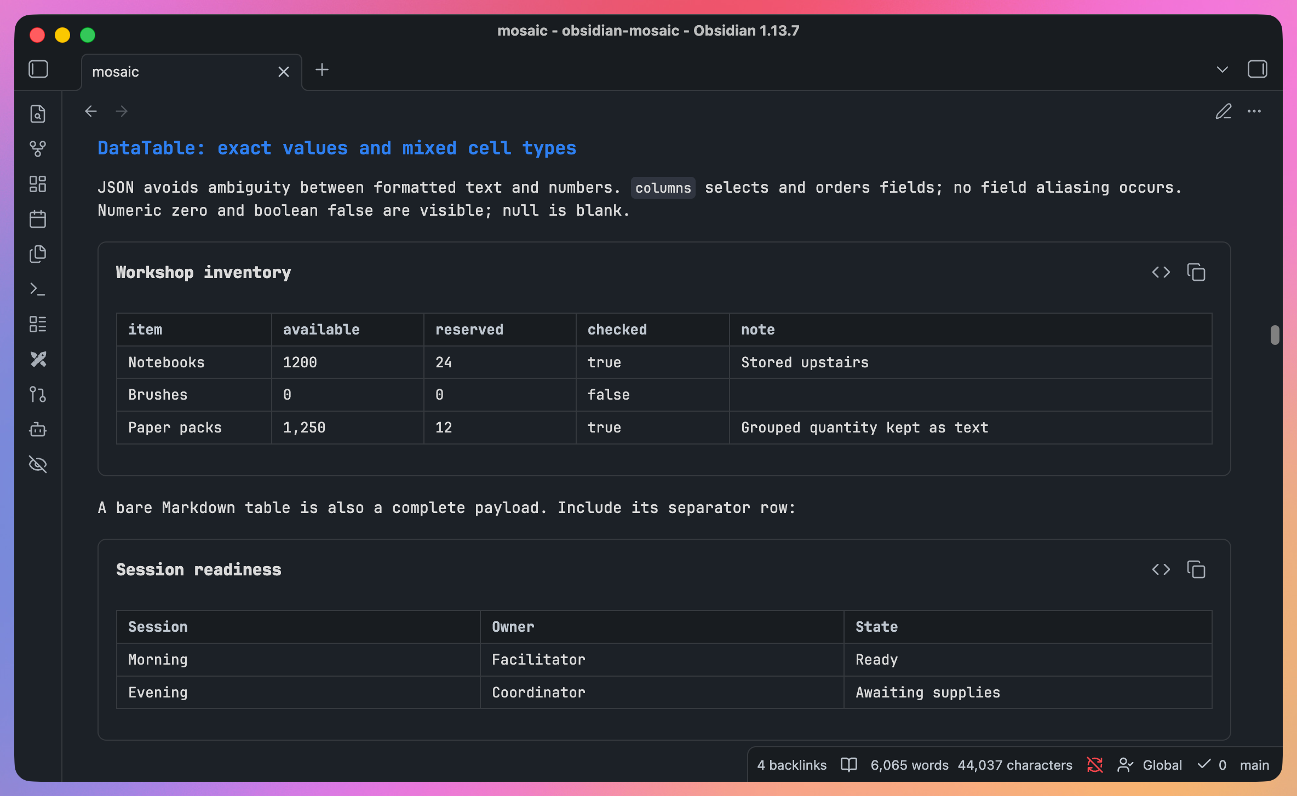Viewport: 1297px width, 796px height.
Task: Open quick switcher file search icon
Action: click(38, 114)
